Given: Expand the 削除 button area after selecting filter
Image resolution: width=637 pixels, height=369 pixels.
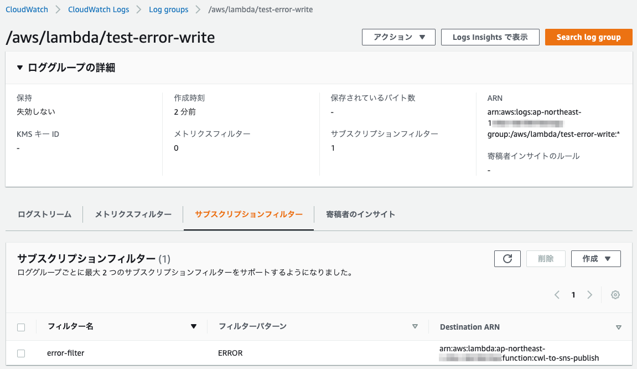Looking at the screenshot, I should pyautogui.click(x=546, y=258).
